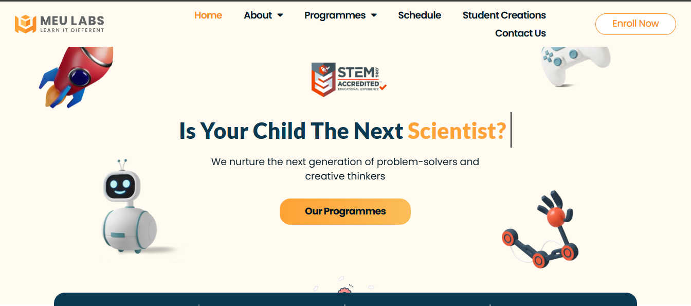691x306 pixels.
Task: Click the red rocket illustration
Action: click(x=76, y=76)
